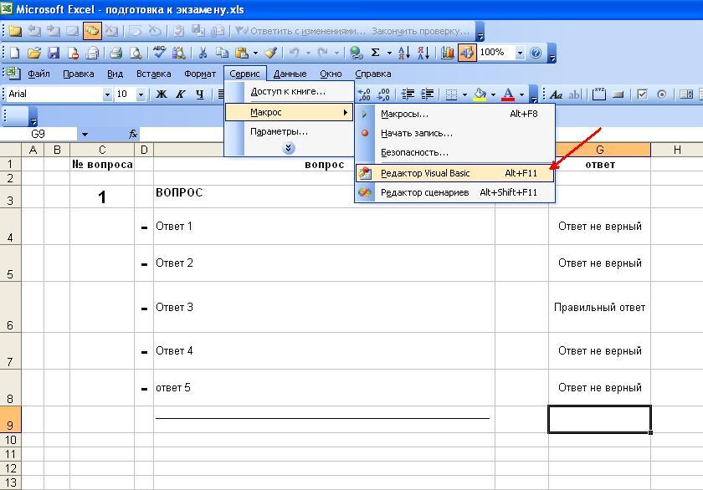Open the Chart Wizard
This screenshot has height=490, width=703.
pos(446,52)
